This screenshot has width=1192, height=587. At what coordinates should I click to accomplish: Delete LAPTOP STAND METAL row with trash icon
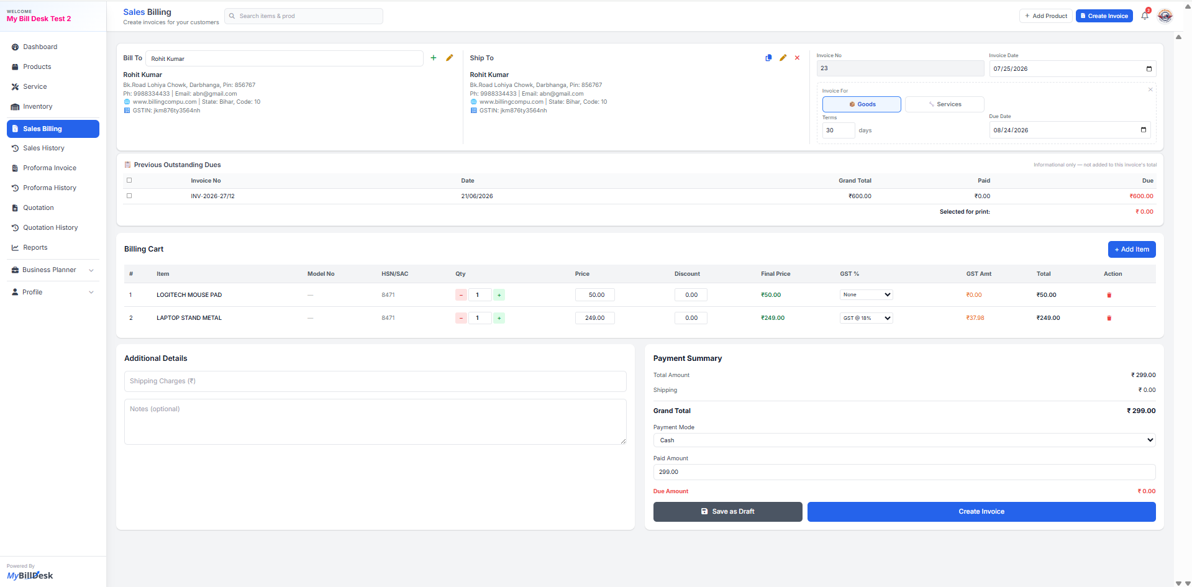(x=1109, y=318)
